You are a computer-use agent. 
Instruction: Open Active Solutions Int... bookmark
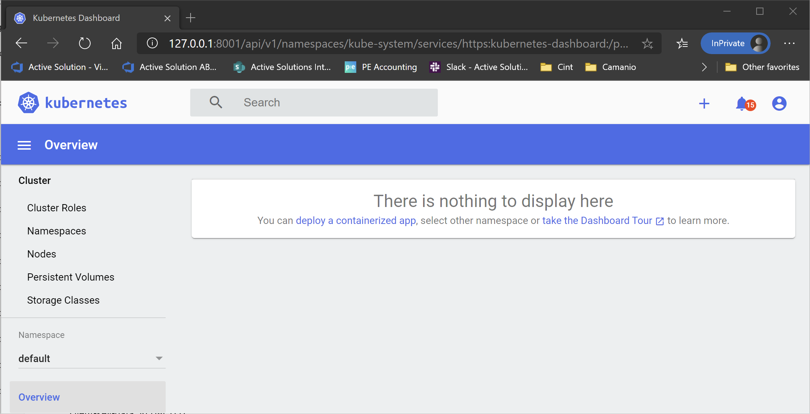pos(282,67)
